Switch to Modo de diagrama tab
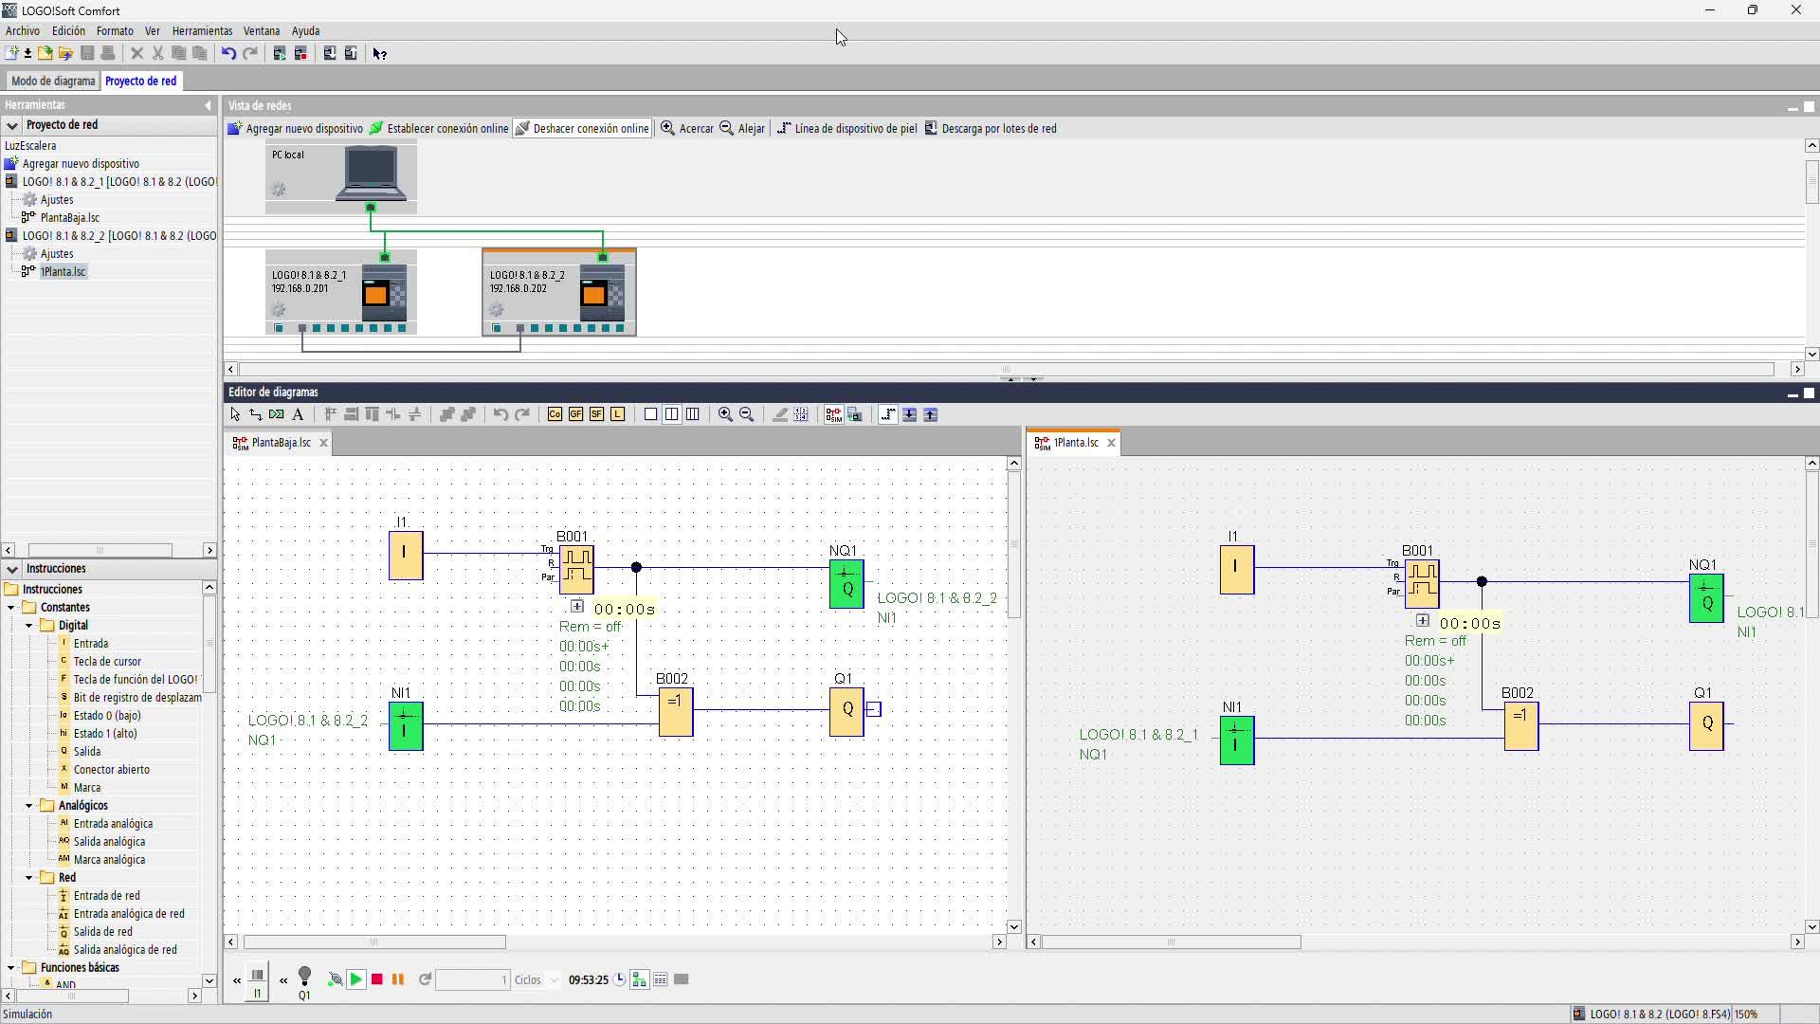The height and width of the screenshot is (1024, 1820). 53,82
